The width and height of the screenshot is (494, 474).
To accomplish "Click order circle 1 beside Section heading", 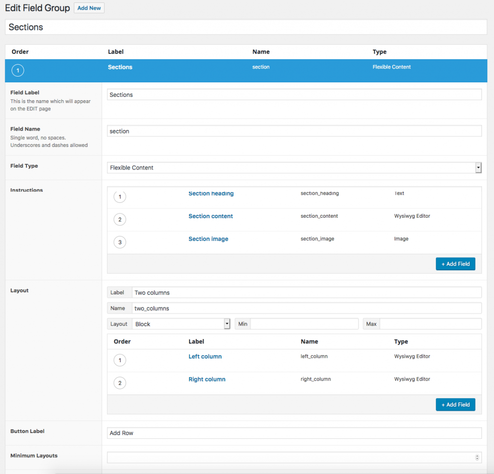I will [120, 197].
